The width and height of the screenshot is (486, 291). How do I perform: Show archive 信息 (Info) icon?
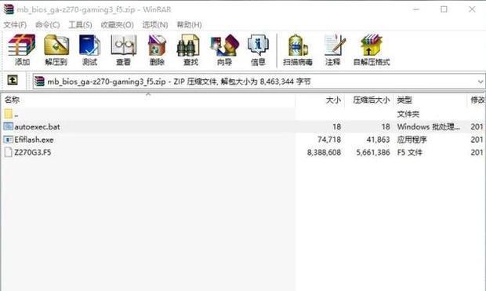(x=258, y=49)
